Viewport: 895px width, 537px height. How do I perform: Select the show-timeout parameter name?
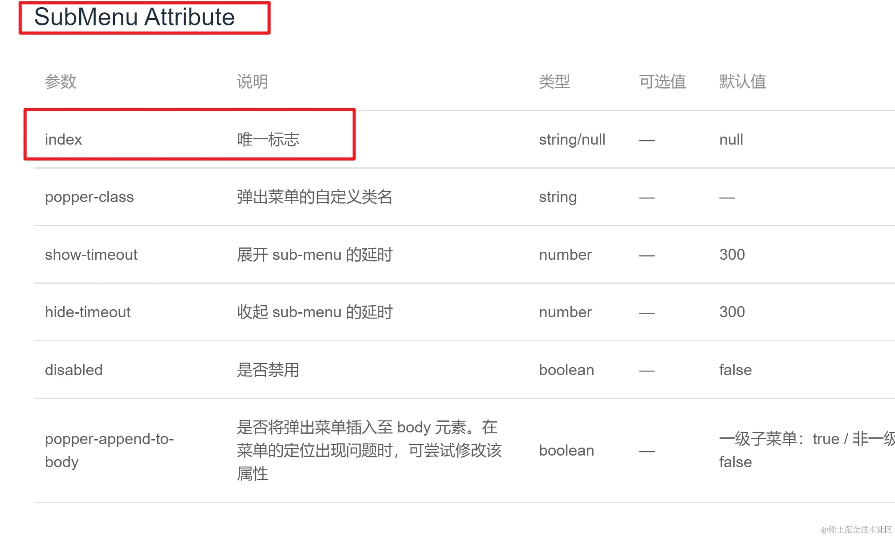91,254
